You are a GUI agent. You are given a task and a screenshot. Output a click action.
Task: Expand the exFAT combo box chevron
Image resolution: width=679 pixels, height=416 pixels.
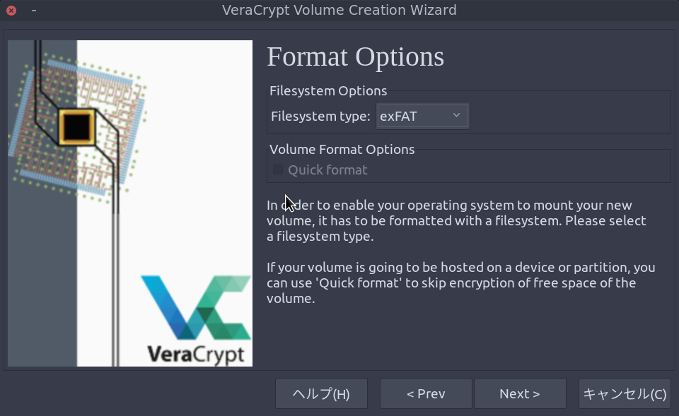click(458, 116)
